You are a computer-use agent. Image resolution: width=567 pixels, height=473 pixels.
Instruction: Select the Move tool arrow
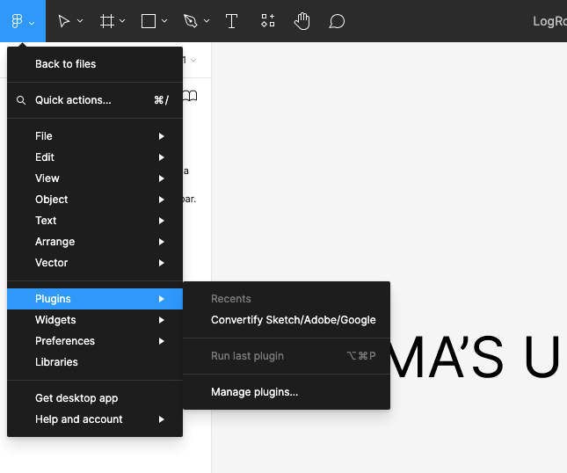click(x=64, y=21)
